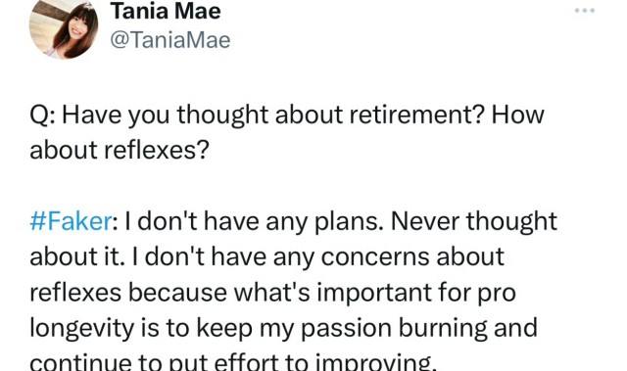Click the word "How" ending the first line
The image size is (627, 371).
click(x=518, y=115)
